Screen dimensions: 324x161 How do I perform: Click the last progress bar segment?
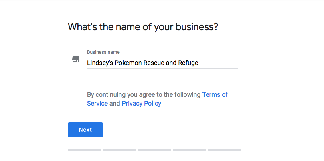click(x=224, y=150)
